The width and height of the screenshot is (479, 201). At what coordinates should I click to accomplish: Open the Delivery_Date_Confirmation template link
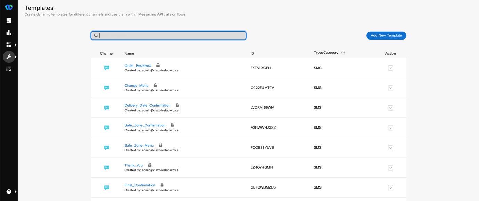[147, 105]
